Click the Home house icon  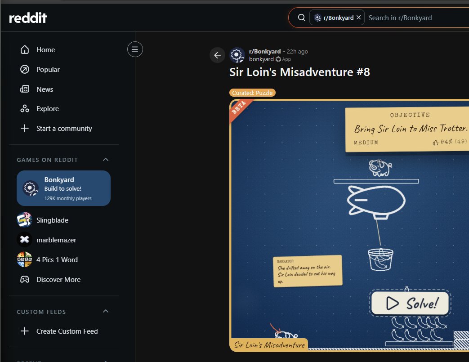(x=25, y=49)
